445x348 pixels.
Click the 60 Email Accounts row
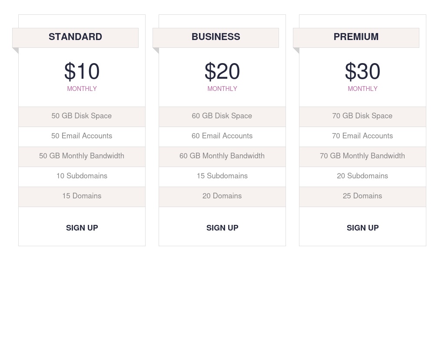click(x=222, y=136)
